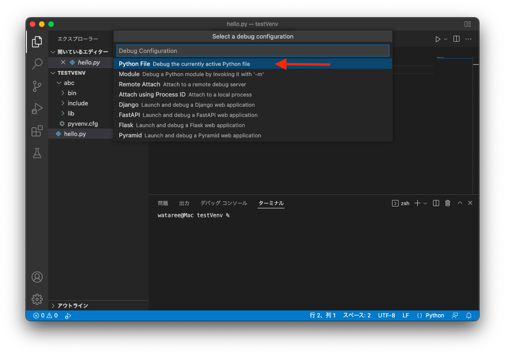This screenshot has width=505, height=355.
Task: Choose Module debug configuration
Action: click(x=253, y=74)
